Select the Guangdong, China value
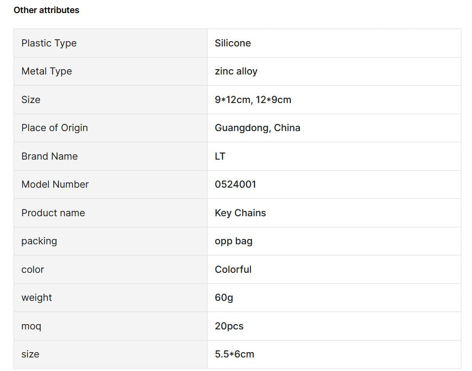The width and height of the screenshot is (472, 371). point(257,128)
